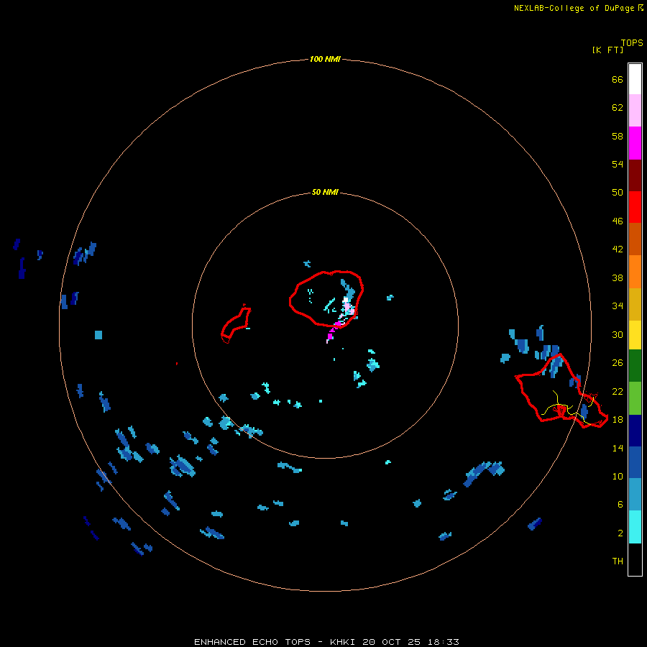Click the large red-outlined island at east edge
Image resolution: width=647 pixels, height=647 pixels.
coord(561,392)
